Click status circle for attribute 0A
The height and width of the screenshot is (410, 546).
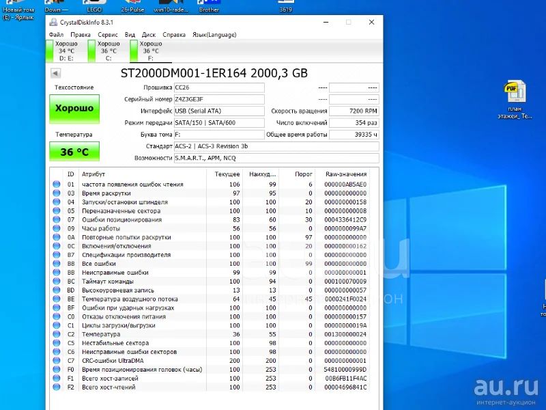[57, 237]
